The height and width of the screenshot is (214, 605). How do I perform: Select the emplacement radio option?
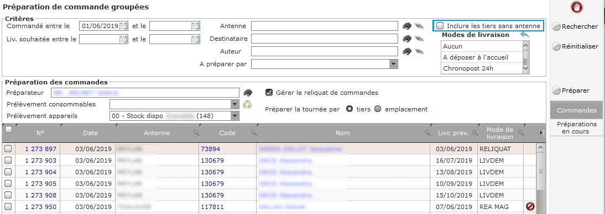click(378, 109)
